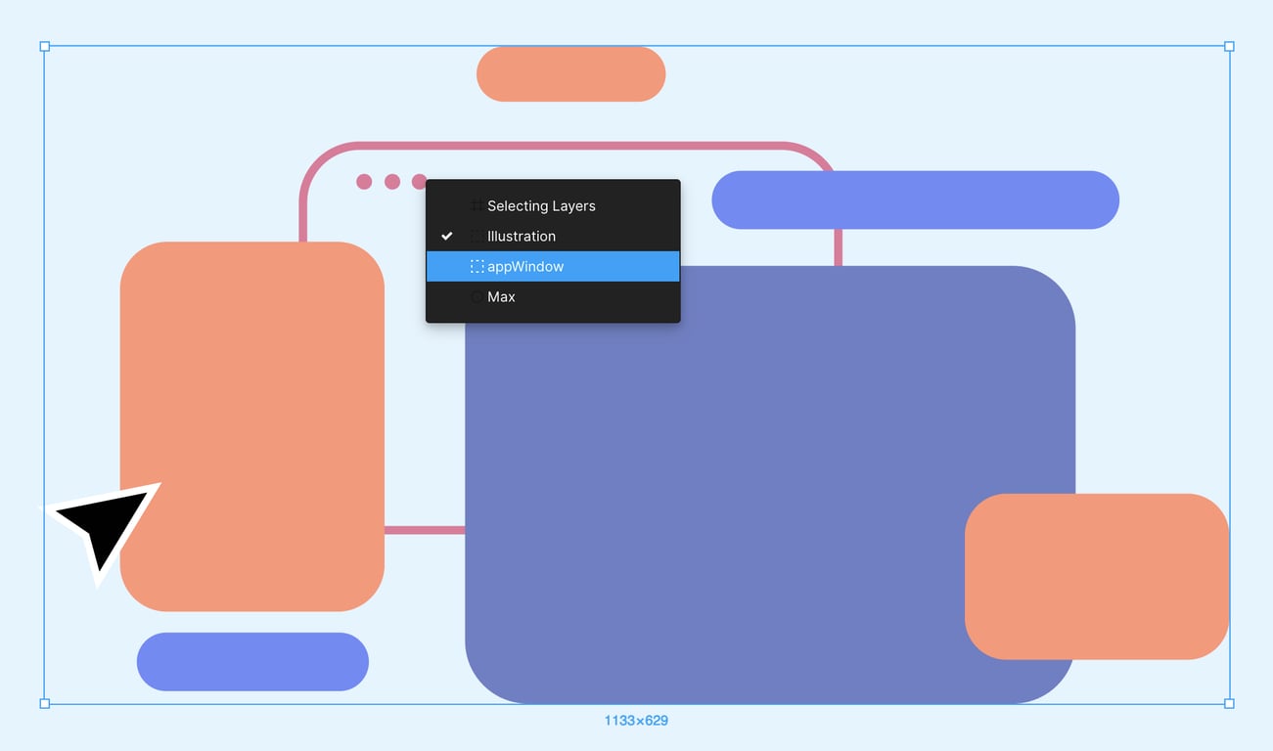Select the blue pill at bottom left
Viewport: 1273px width, 751px height.
click(252, 662)
